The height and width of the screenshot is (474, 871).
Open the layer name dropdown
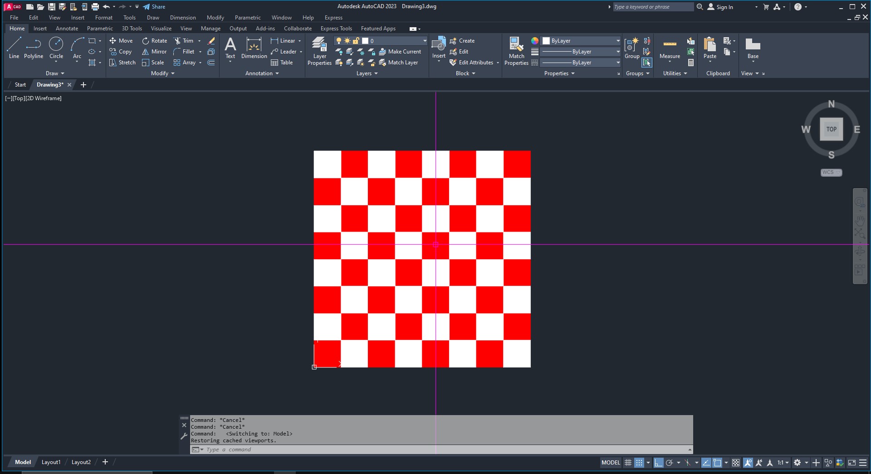(x=425, y=41)
